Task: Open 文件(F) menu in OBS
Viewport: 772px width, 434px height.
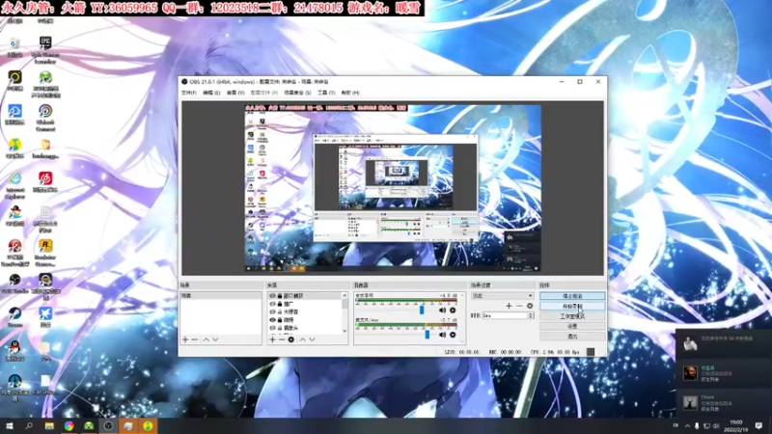Action: [x=188, y=93]
